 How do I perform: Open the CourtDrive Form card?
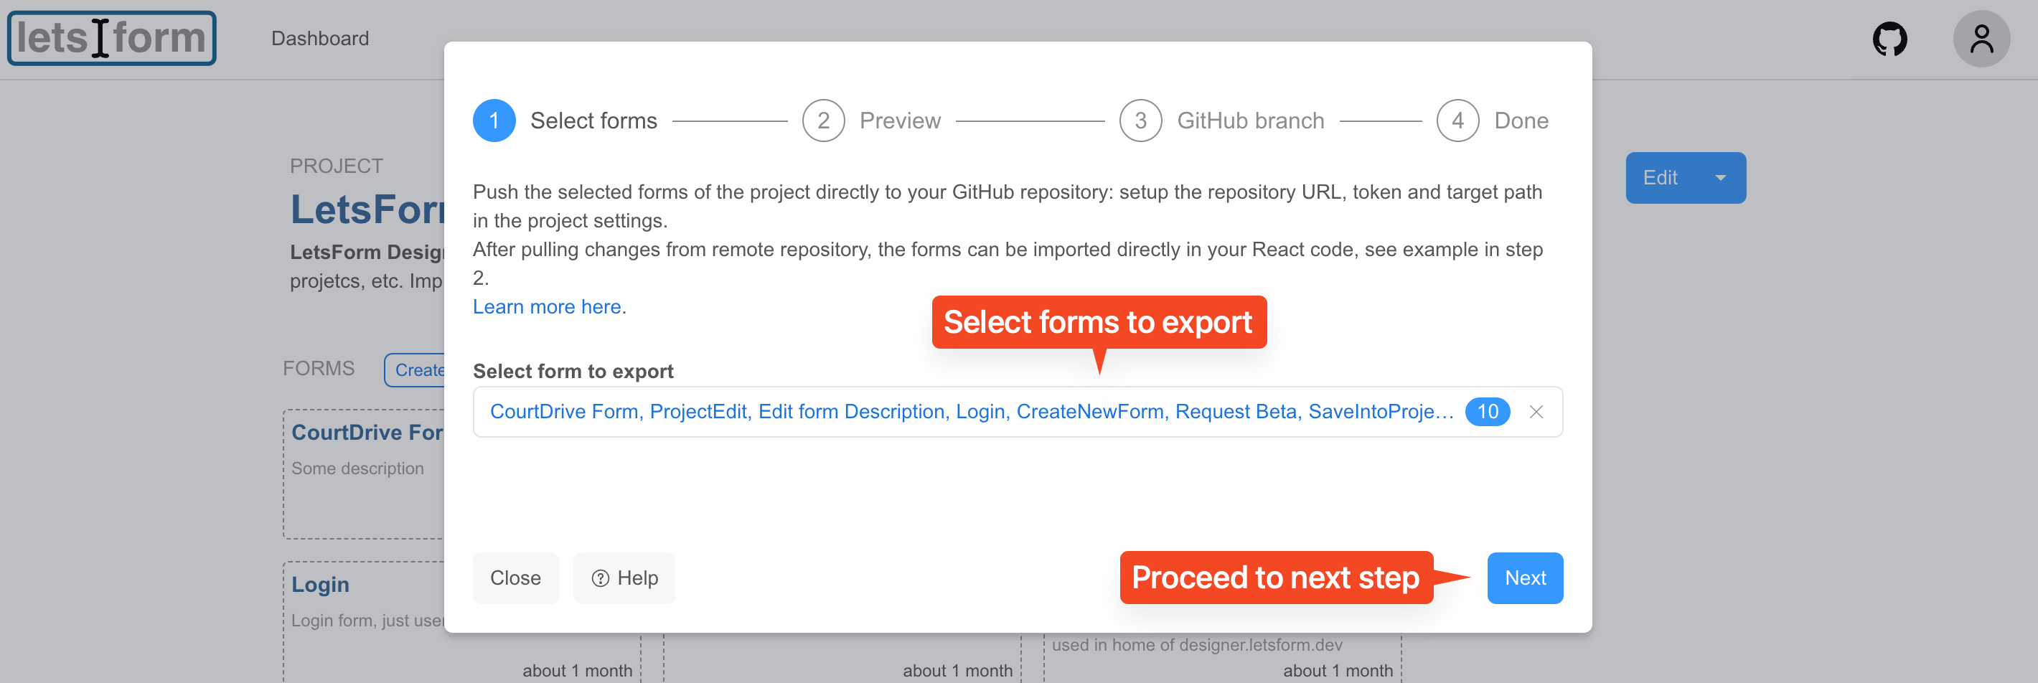[x=364, y=474]
